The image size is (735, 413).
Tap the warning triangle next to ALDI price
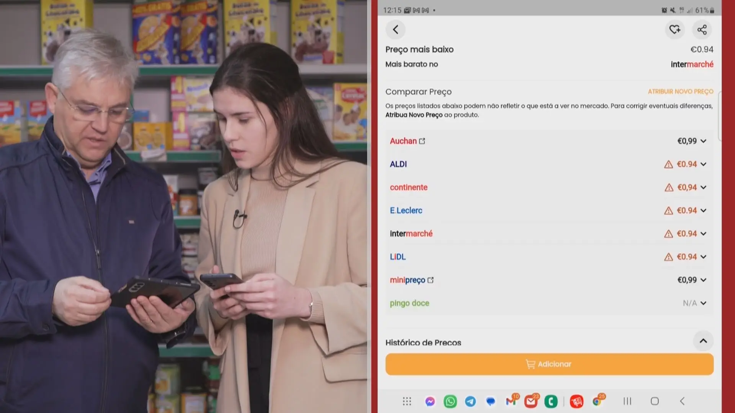point(668,164)
